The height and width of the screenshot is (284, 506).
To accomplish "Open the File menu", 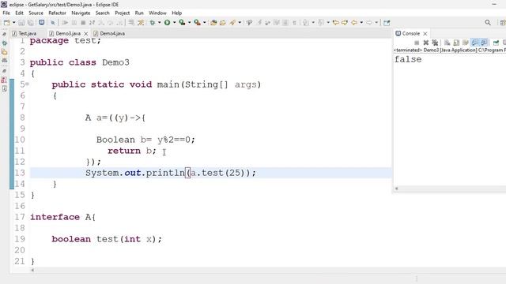I will (x=6, y=13).
